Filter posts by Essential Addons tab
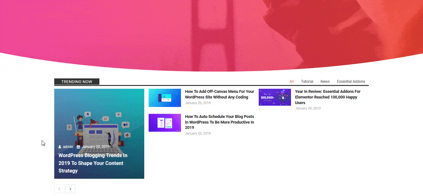The height and width of the screenshot is (196, 423). click(351, 82)
